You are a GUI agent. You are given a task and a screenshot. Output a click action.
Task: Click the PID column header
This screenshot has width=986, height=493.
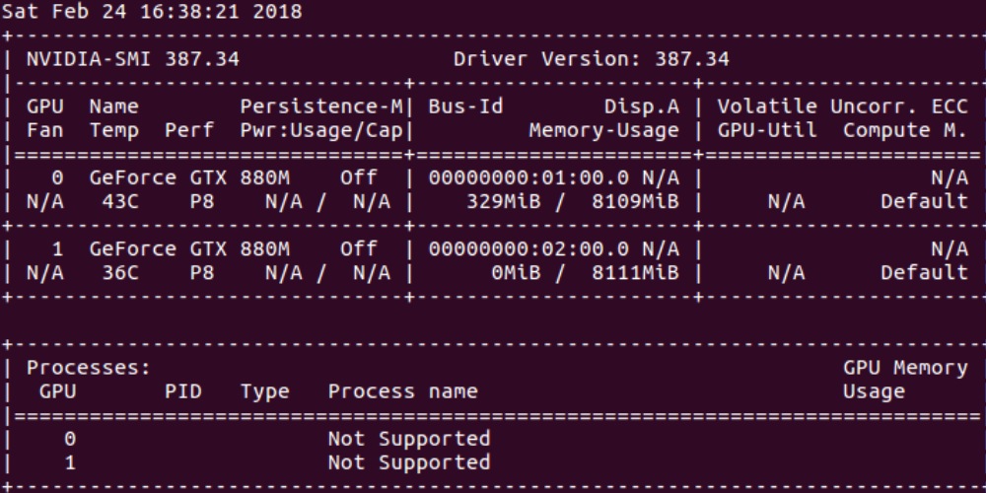coord(182,391)
